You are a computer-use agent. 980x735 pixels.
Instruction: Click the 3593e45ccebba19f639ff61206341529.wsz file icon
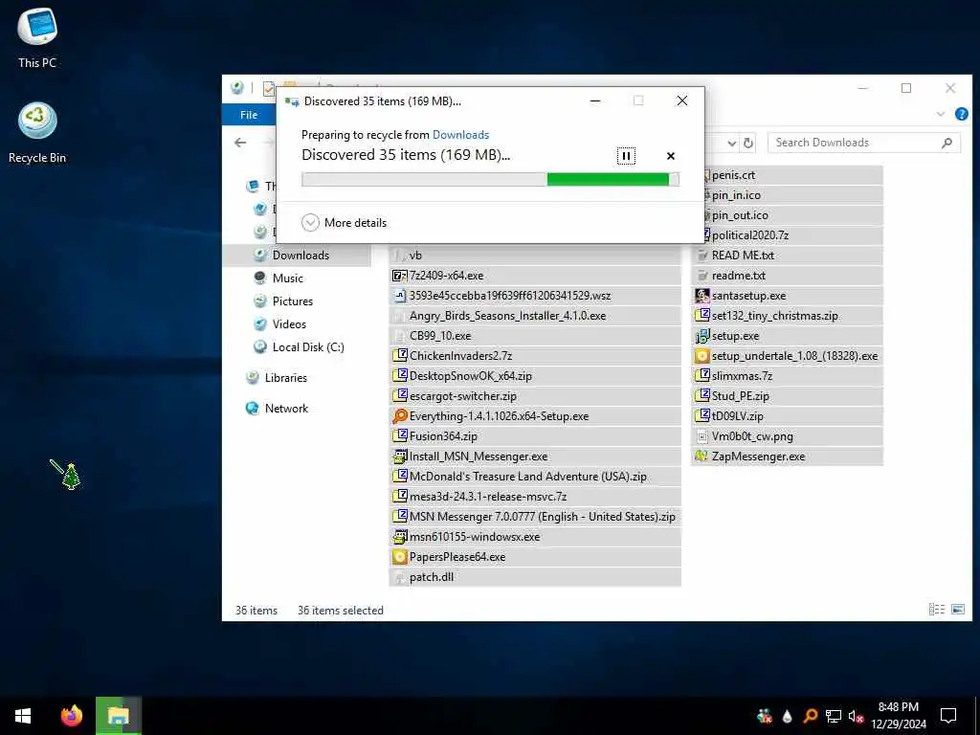point(399,296)
